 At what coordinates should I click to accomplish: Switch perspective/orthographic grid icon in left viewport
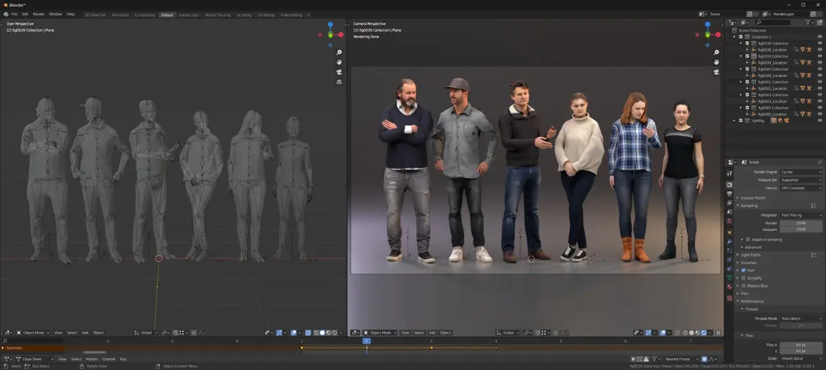339,82
